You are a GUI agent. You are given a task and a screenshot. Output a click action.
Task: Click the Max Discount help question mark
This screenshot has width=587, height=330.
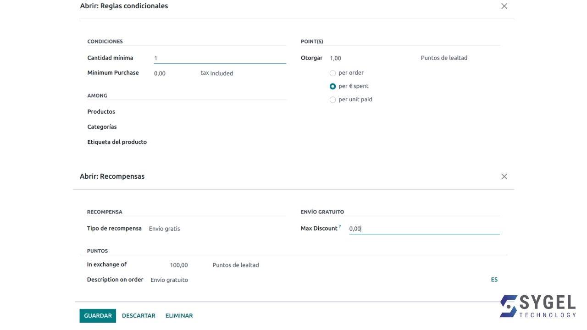tap(340, 227)
